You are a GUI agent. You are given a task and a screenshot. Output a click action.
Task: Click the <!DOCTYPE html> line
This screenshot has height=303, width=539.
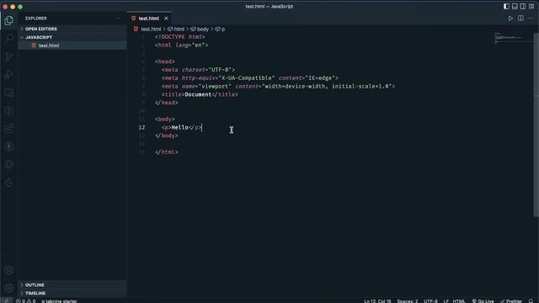(179, 37)
